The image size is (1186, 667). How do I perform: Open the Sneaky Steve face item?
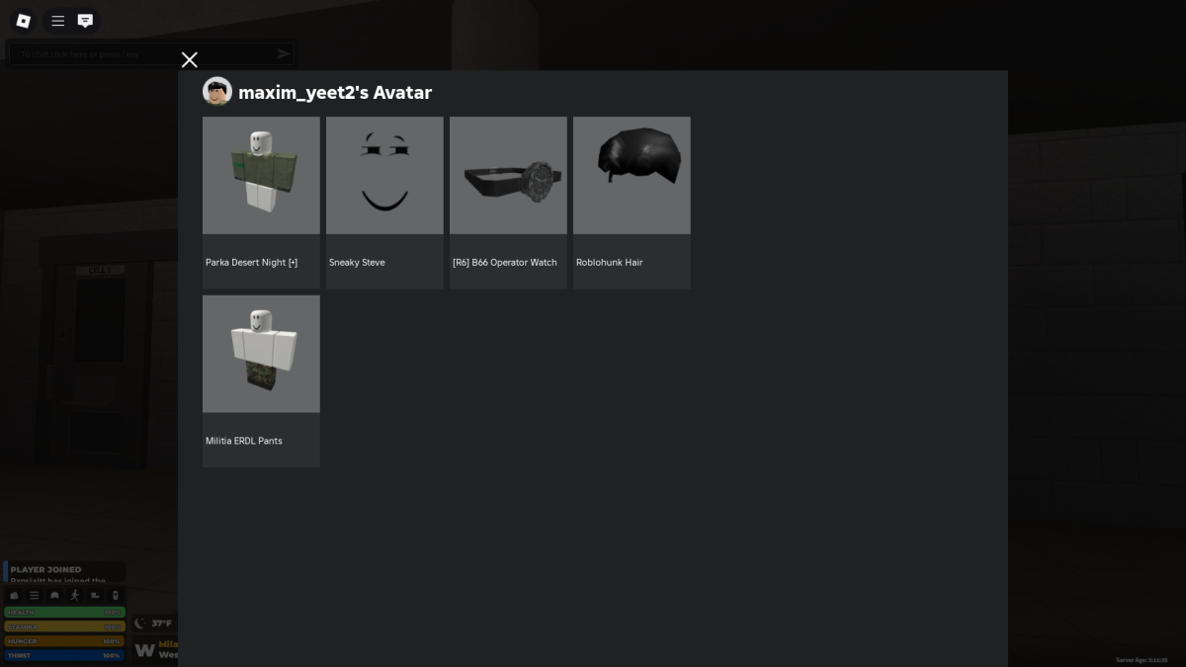[384, 176]
